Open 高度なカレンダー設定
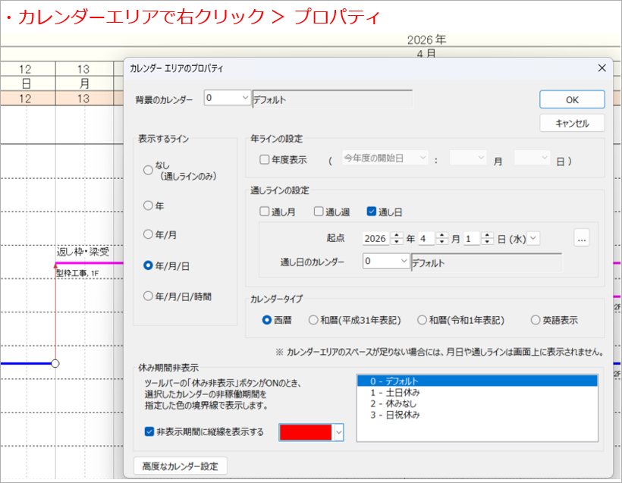The height and width of the screenshot is (483, 622). click(180, 466)
